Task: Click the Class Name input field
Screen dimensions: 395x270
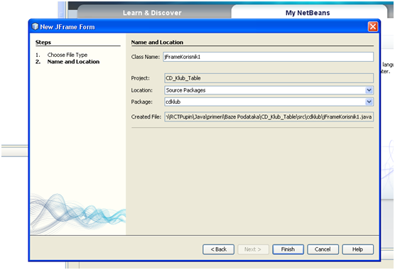Action: pyautogui.click(x=268, y=57)
